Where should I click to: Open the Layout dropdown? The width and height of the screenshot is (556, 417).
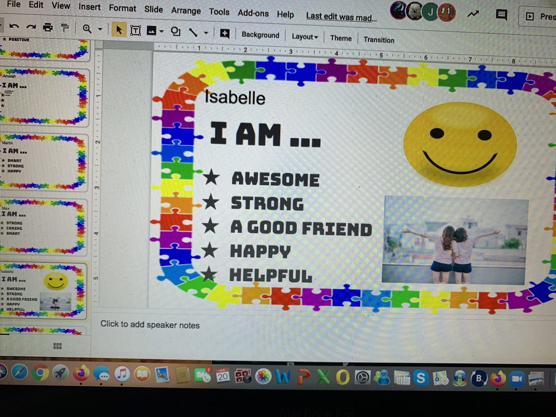pos(305,37)
